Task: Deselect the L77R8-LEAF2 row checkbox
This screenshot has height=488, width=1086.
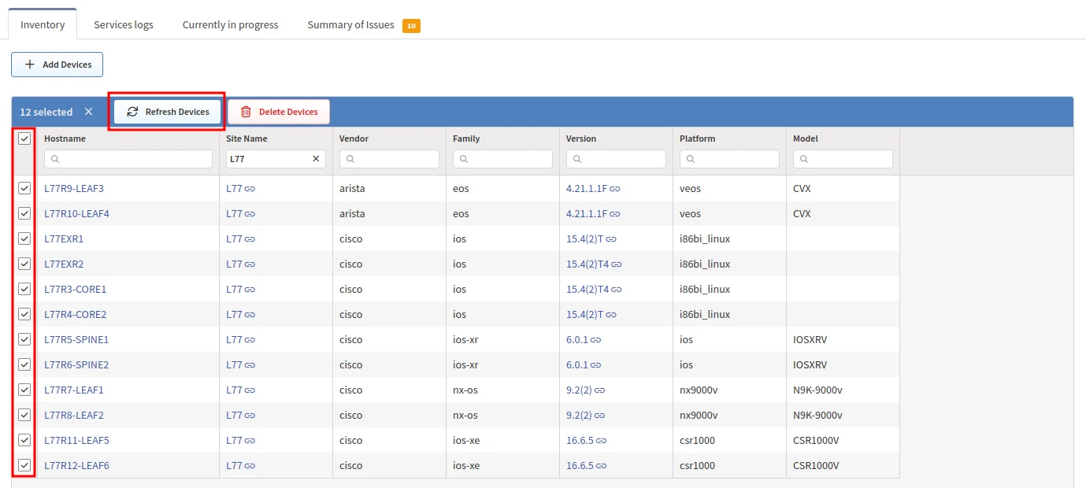Action: pyautogui.click(x=24, y=415)
